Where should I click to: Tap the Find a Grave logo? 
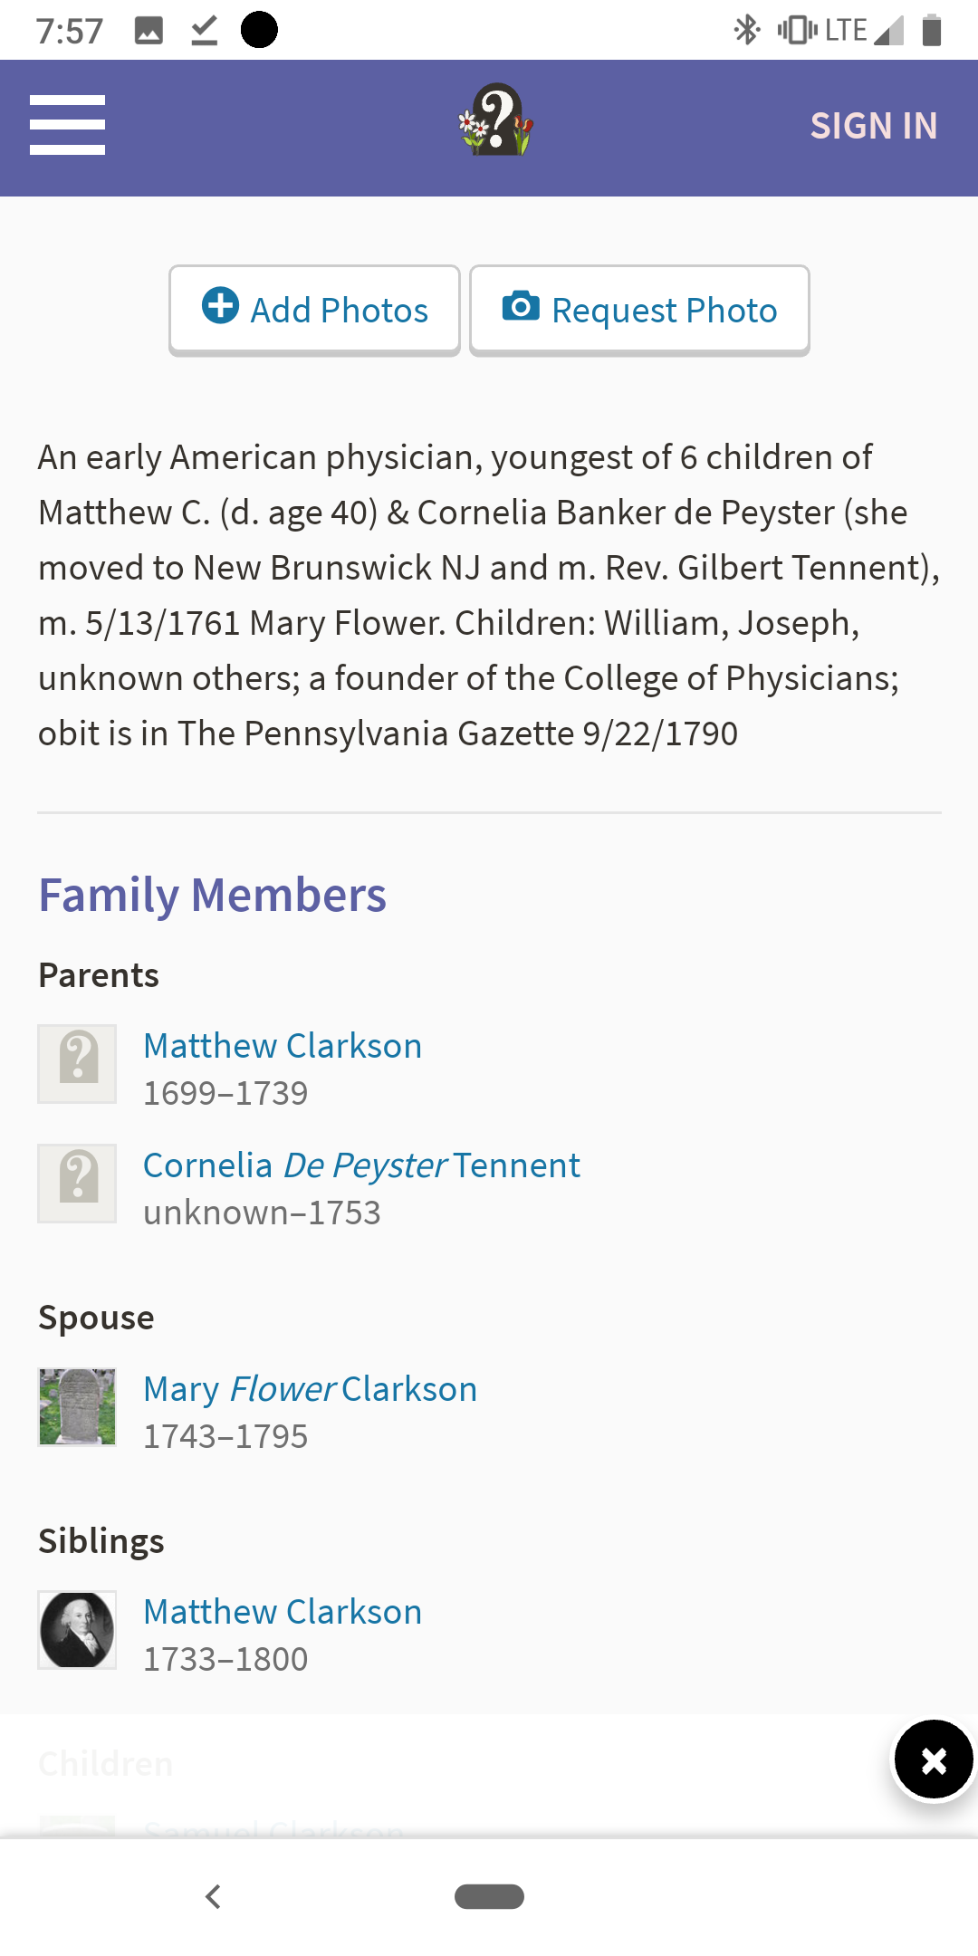(494, 121)
